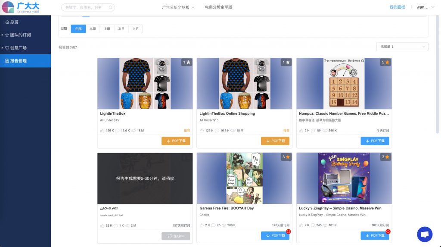The image size is (441, 247).
Task: Open the Numpuz report thumbnail
Action: point(344,83)
